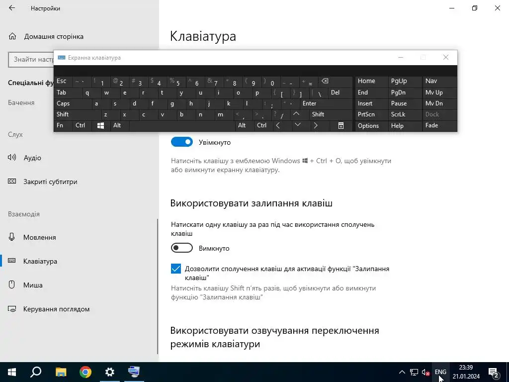Switch to Settings gear on the taskbar

point(110,372)
